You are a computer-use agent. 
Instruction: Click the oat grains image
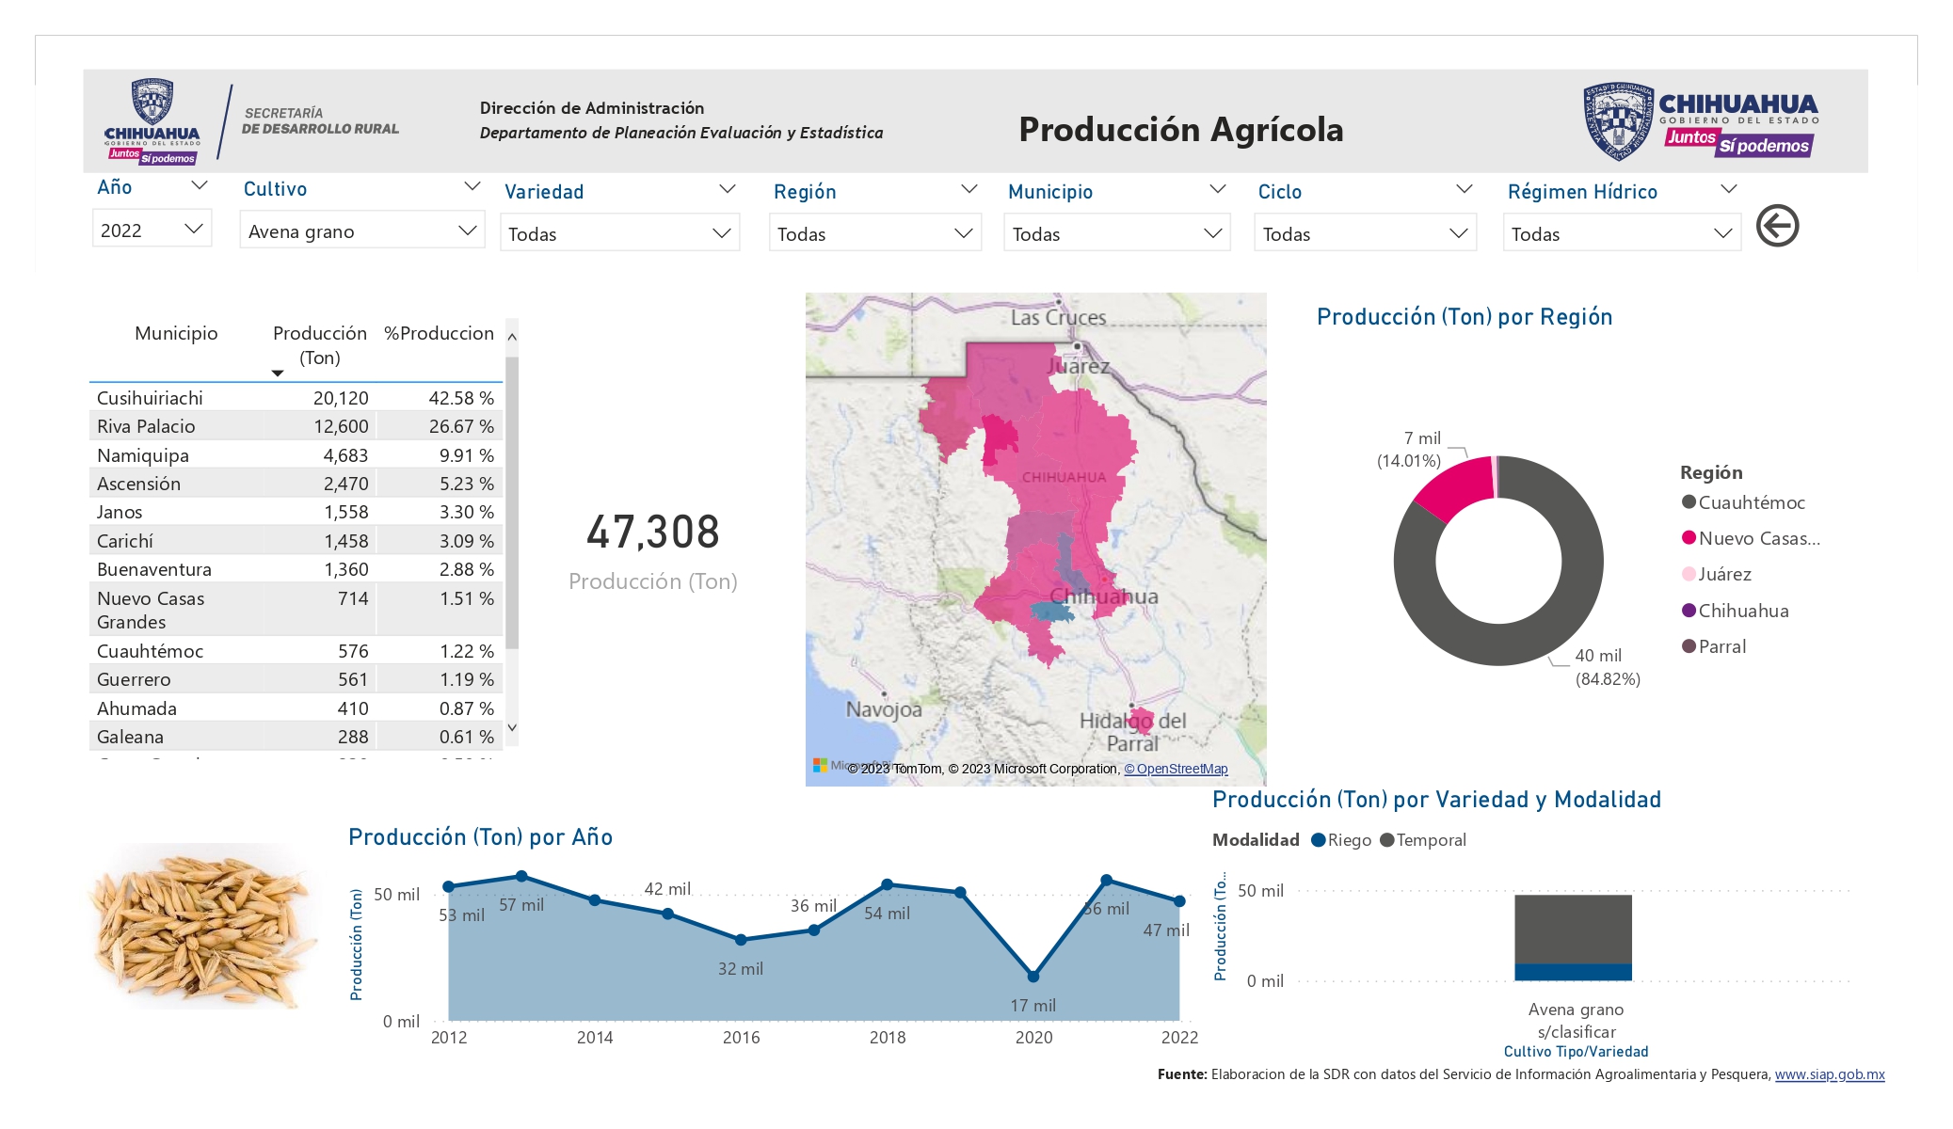pos(203,926)
